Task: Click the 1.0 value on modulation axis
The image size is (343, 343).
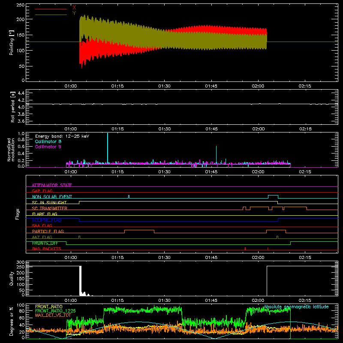Action: coord(21,134)
